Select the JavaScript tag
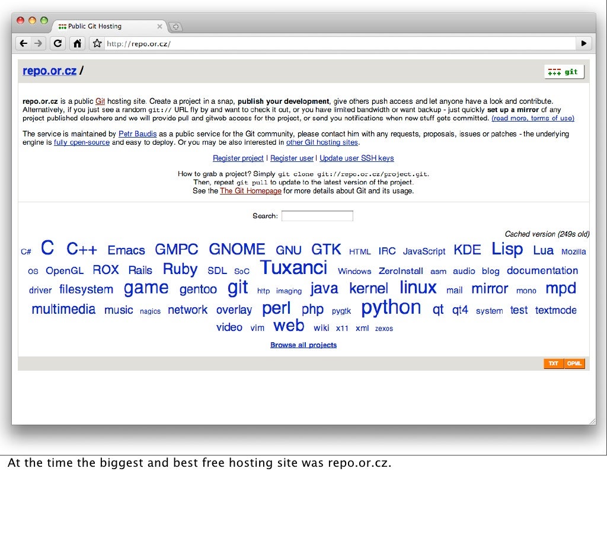Image resolution: width=607 pixels, height=551 pixels. 424,251
